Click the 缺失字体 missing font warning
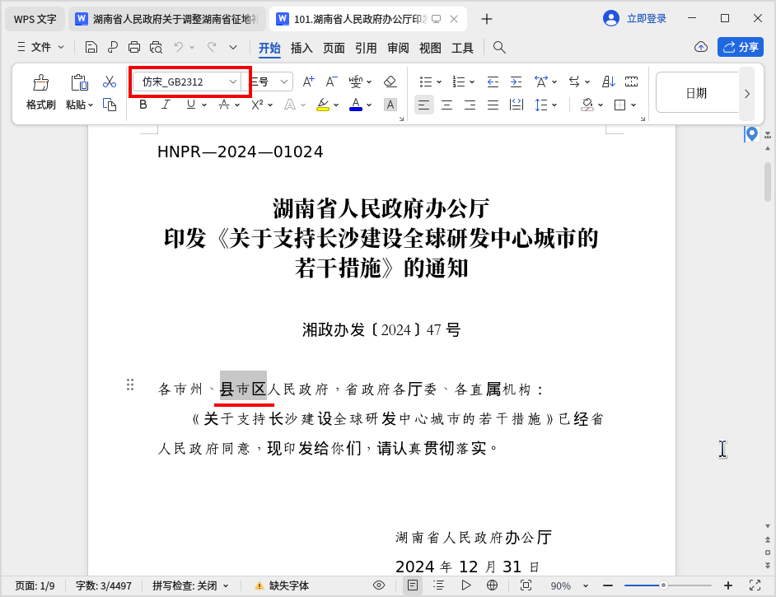This screenshot has width=776, height=597. pyautogui.click(x=282, y=585)
